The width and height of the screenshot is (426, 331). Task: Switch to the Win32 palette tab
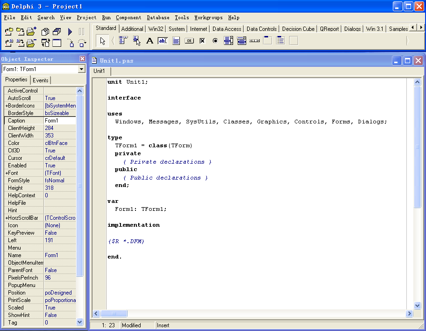pyautogui.click(x=156, y=29)
